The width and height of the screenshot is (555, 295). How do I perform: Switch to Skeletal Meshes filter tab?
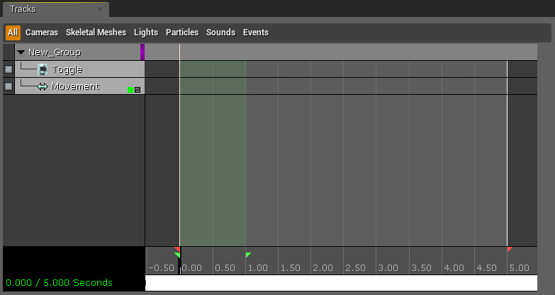tap(96, 33)
